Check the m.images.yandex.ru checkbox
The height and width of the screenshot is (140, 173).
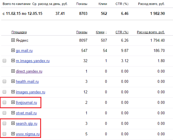pos(4,61)
